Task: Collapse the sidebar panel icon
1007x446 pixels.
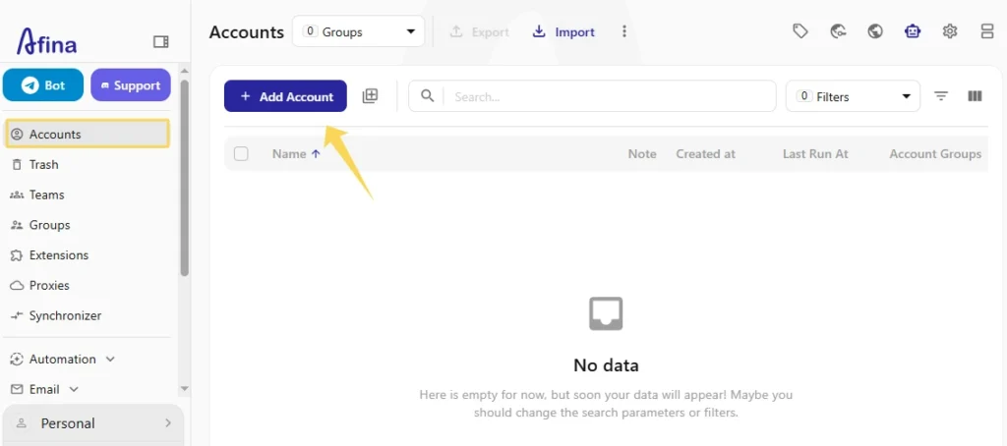Action: (160, 41)
